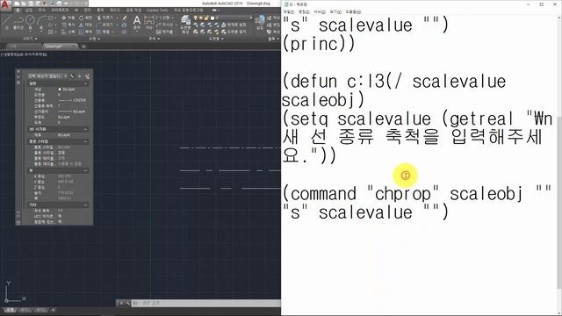
Task: Open the AutoCAD application menu logo
Action: click(x=5, y=5)
